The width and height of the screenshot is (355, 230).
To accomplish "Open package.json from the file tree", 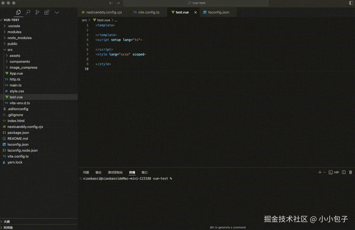I will (x=19, y=133).
